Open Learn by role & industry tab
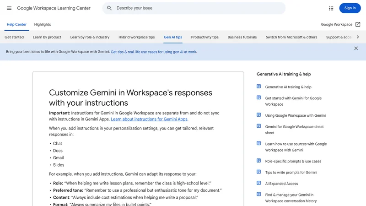Image resolution: width=366 pixels, height=206 pixels. pyautogui.click(x=90, y=37)
